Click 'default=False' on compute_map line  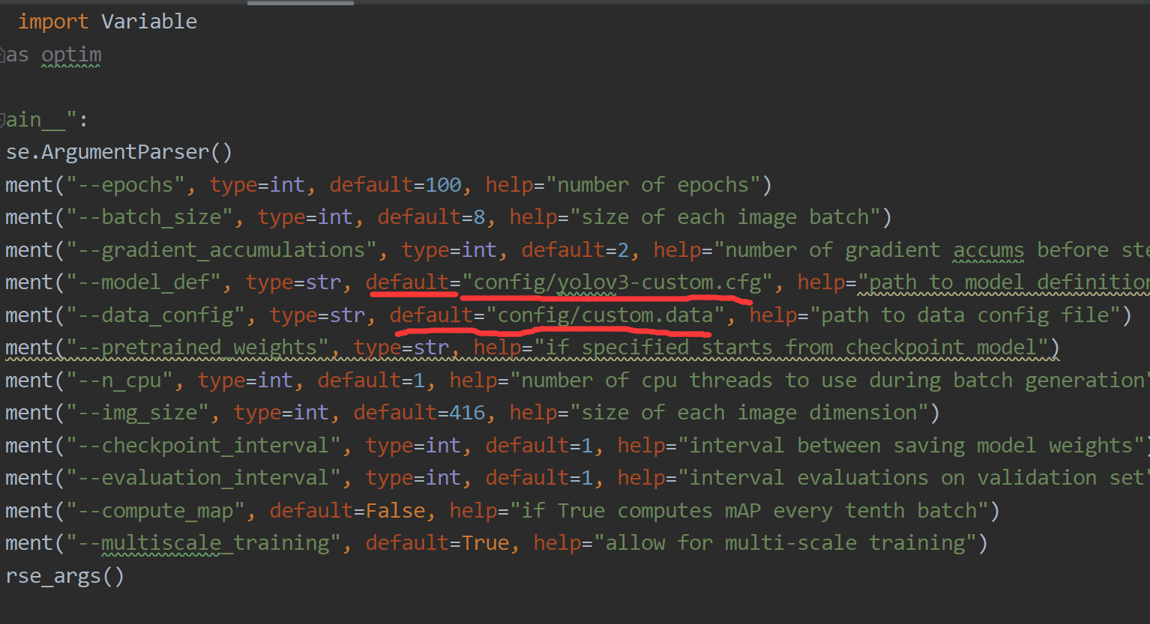(x=347, y=511)
